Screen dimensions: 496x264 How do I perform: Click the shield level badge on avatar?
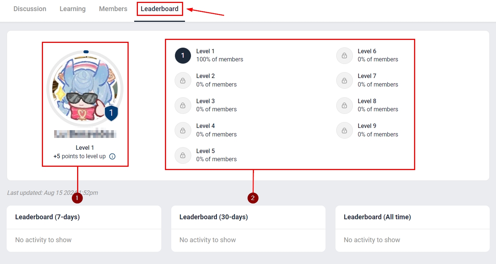[x=111, y=113]
